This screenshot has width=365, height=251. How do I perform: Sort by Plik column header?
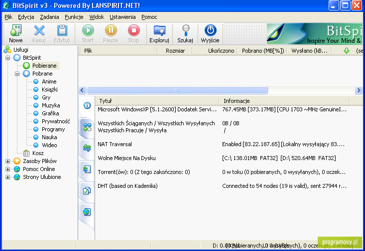point(118,51)
